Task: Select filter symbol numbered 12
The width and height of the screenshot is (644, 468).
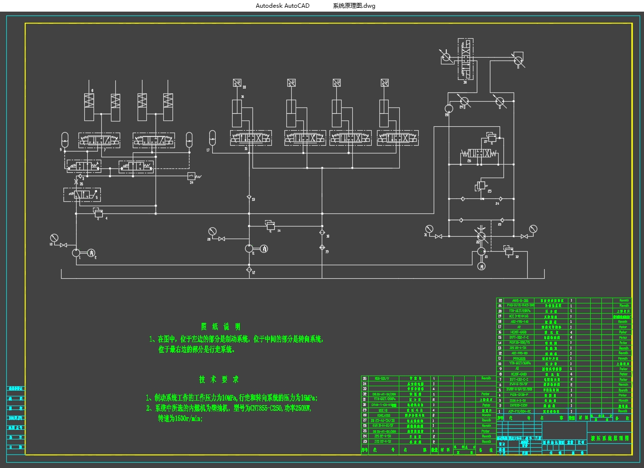Action: (249, 269)
